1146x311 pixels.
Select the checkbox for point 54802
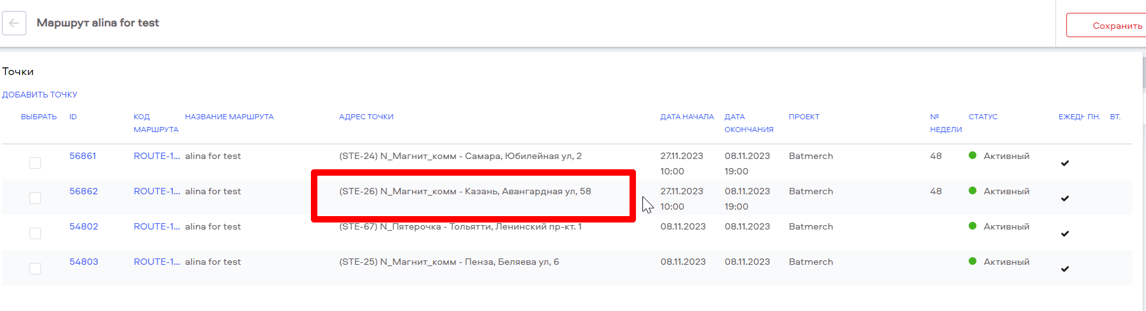coord(35,233)
